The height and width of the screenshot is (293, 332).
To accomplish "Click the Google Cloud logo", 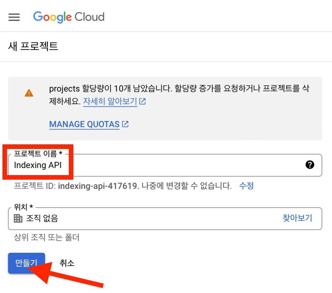I will point(69,17).
